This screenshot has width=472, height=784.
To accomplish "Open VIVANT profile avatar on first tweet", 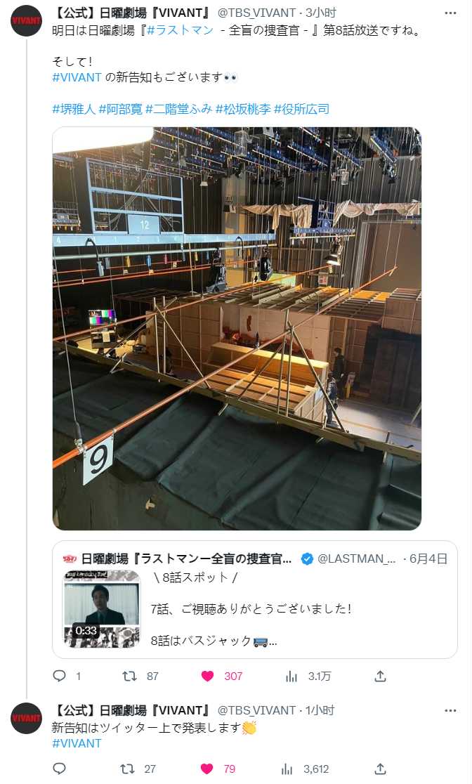I will click(26, 20).
